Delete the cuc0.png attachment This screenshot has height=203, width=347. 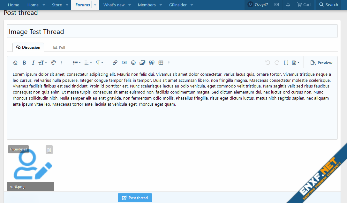49,150
